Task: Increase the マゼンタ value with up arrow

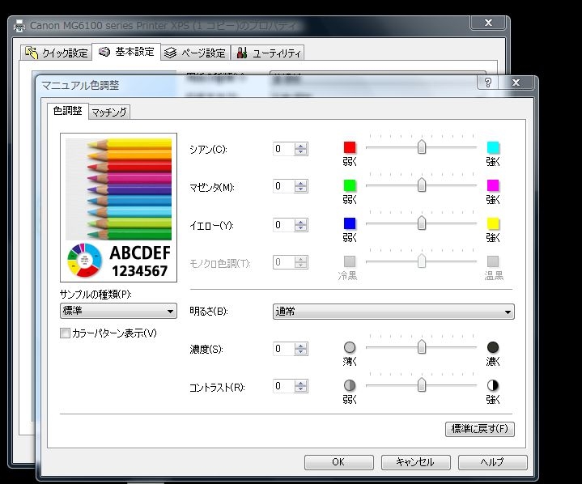Action: (x=300, y=183)
